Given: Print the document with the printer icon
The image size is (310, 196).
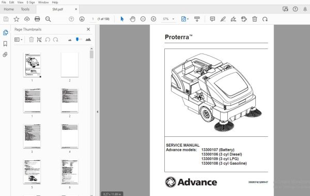Looking at the screenshot, I should 37,19.
